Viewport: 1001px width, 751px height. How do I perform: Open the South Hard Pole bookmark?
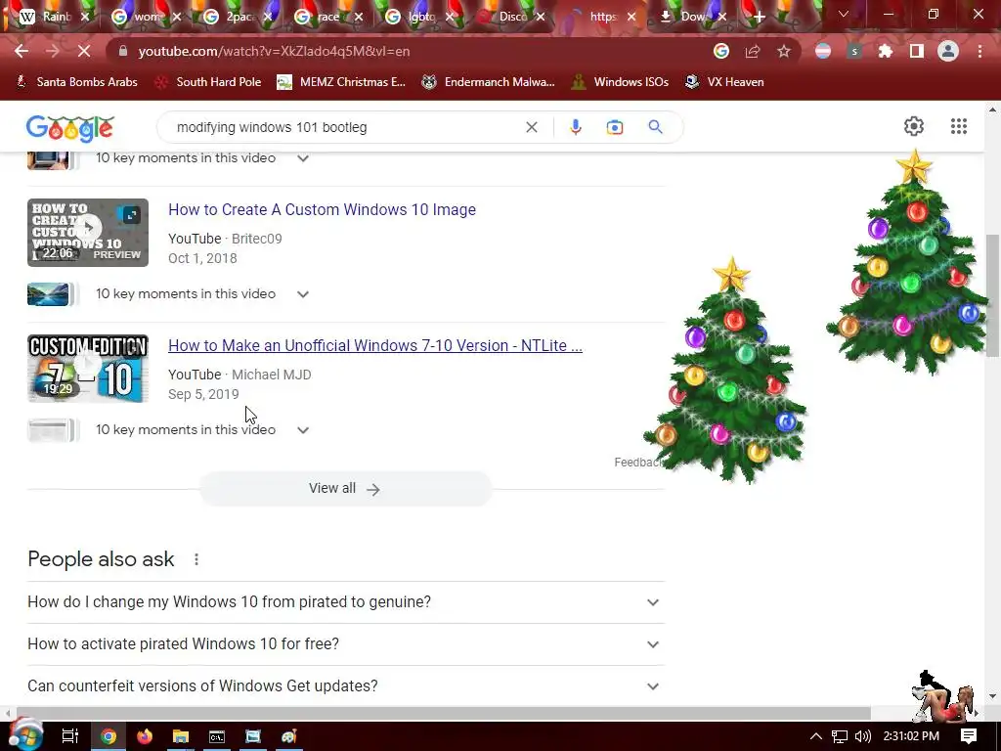click(x=209, y=82)
